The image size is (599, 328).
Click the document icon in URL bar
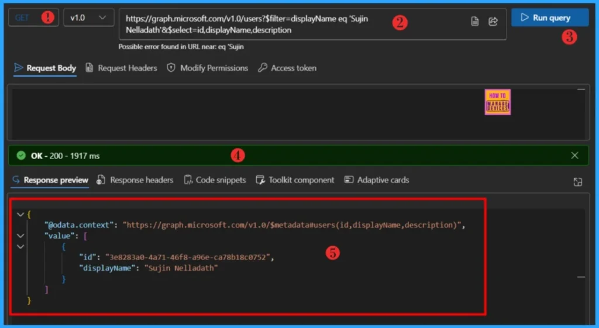(474, 22)
